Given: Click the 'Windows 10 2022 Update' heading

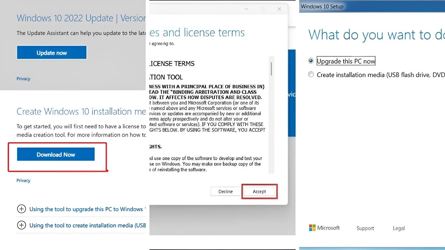Looking at the screenshot, I should (81, 18).
